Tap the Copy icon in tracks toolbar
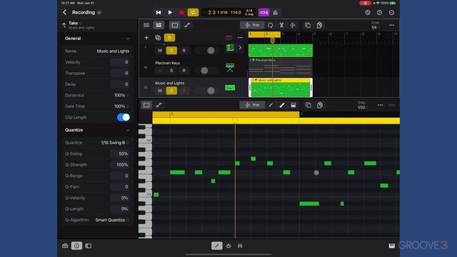 (x=308, y=26)
